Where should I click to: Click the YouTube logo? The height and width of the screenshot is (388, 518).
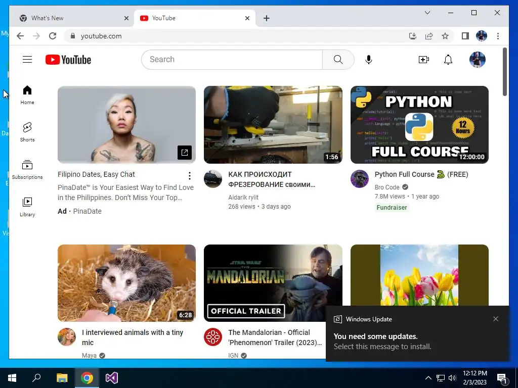coord(68,60)
